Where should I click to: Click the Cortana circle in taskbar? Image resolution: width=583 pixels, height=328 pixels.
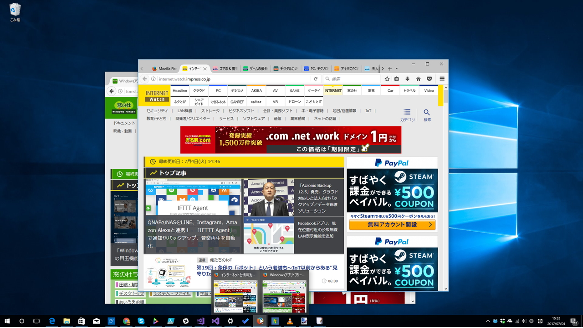click(22, 321)
